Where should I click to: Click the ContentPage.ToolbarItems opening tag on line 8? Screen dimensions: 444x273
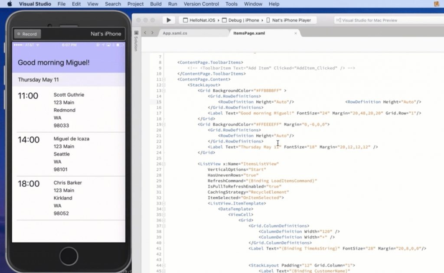click(x=210, y=62)
